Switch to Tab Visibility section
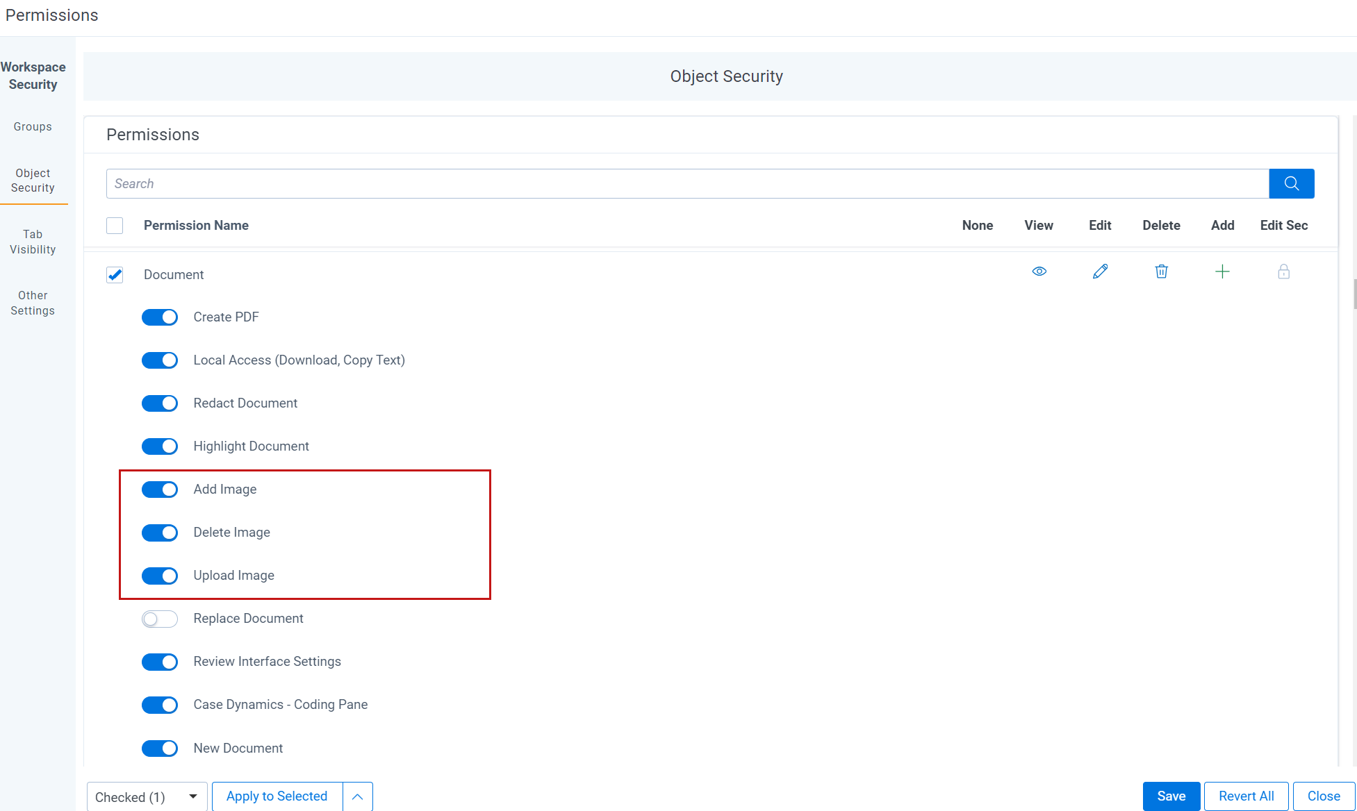This screenshot has height=811, width=1357. pos(33,242)
